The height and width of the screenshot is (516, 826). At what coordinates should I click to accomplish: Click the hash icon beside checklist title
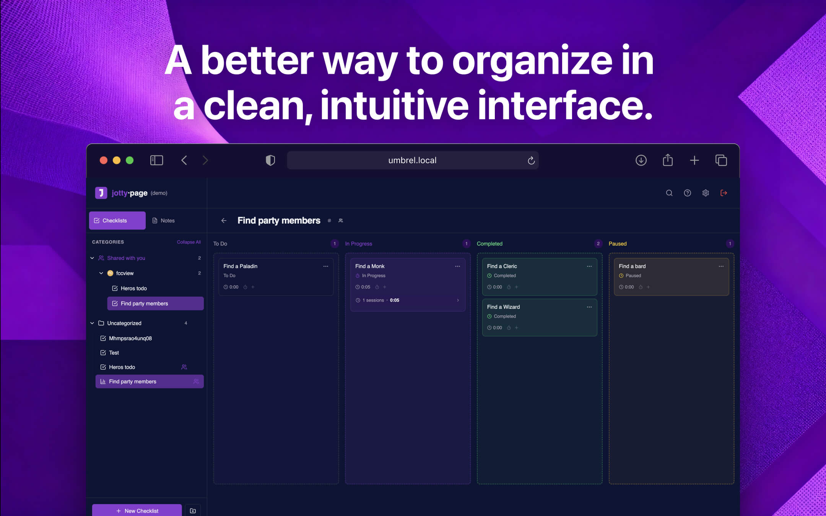pos(329,221)
